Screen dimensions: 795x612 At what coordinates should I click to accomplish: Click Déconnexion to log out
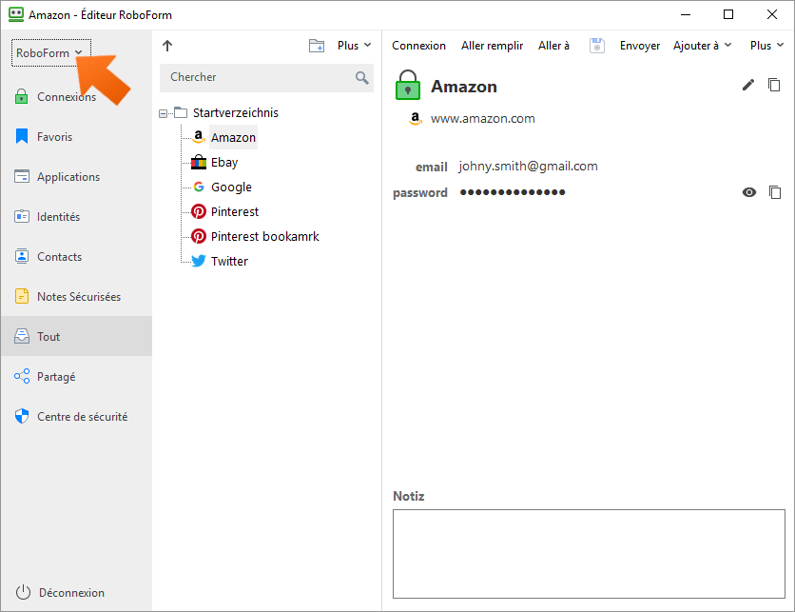click(60, 593)
